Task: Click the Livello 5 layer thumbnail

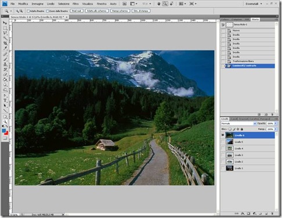Action: point(230,142)
